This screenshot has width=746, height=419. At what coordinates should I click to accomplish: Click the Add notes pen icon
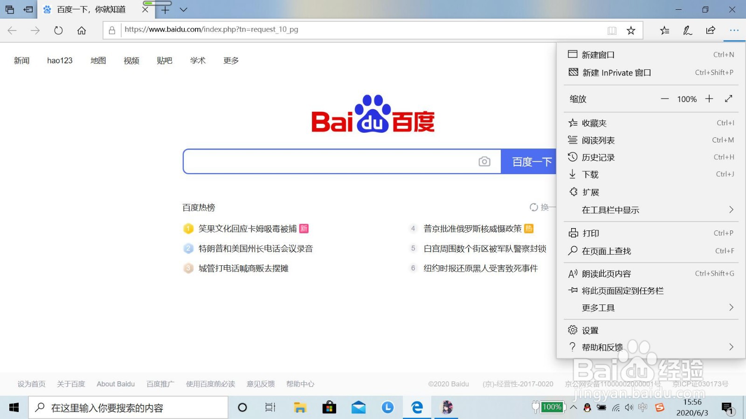tap(688, 30)
